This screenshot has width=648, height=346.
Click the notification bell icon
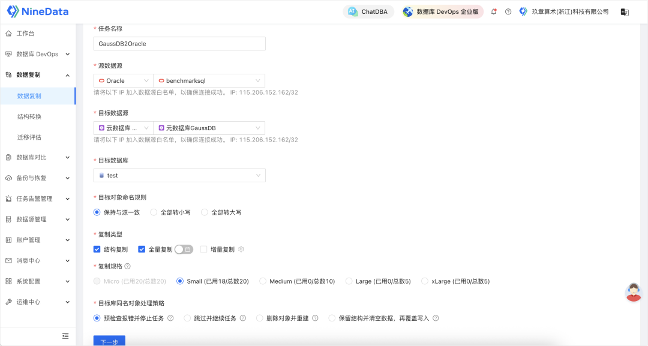(494, 11)
